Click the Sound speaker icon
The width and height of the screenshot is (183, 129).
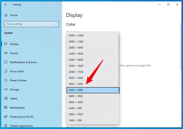coord(6,53)
